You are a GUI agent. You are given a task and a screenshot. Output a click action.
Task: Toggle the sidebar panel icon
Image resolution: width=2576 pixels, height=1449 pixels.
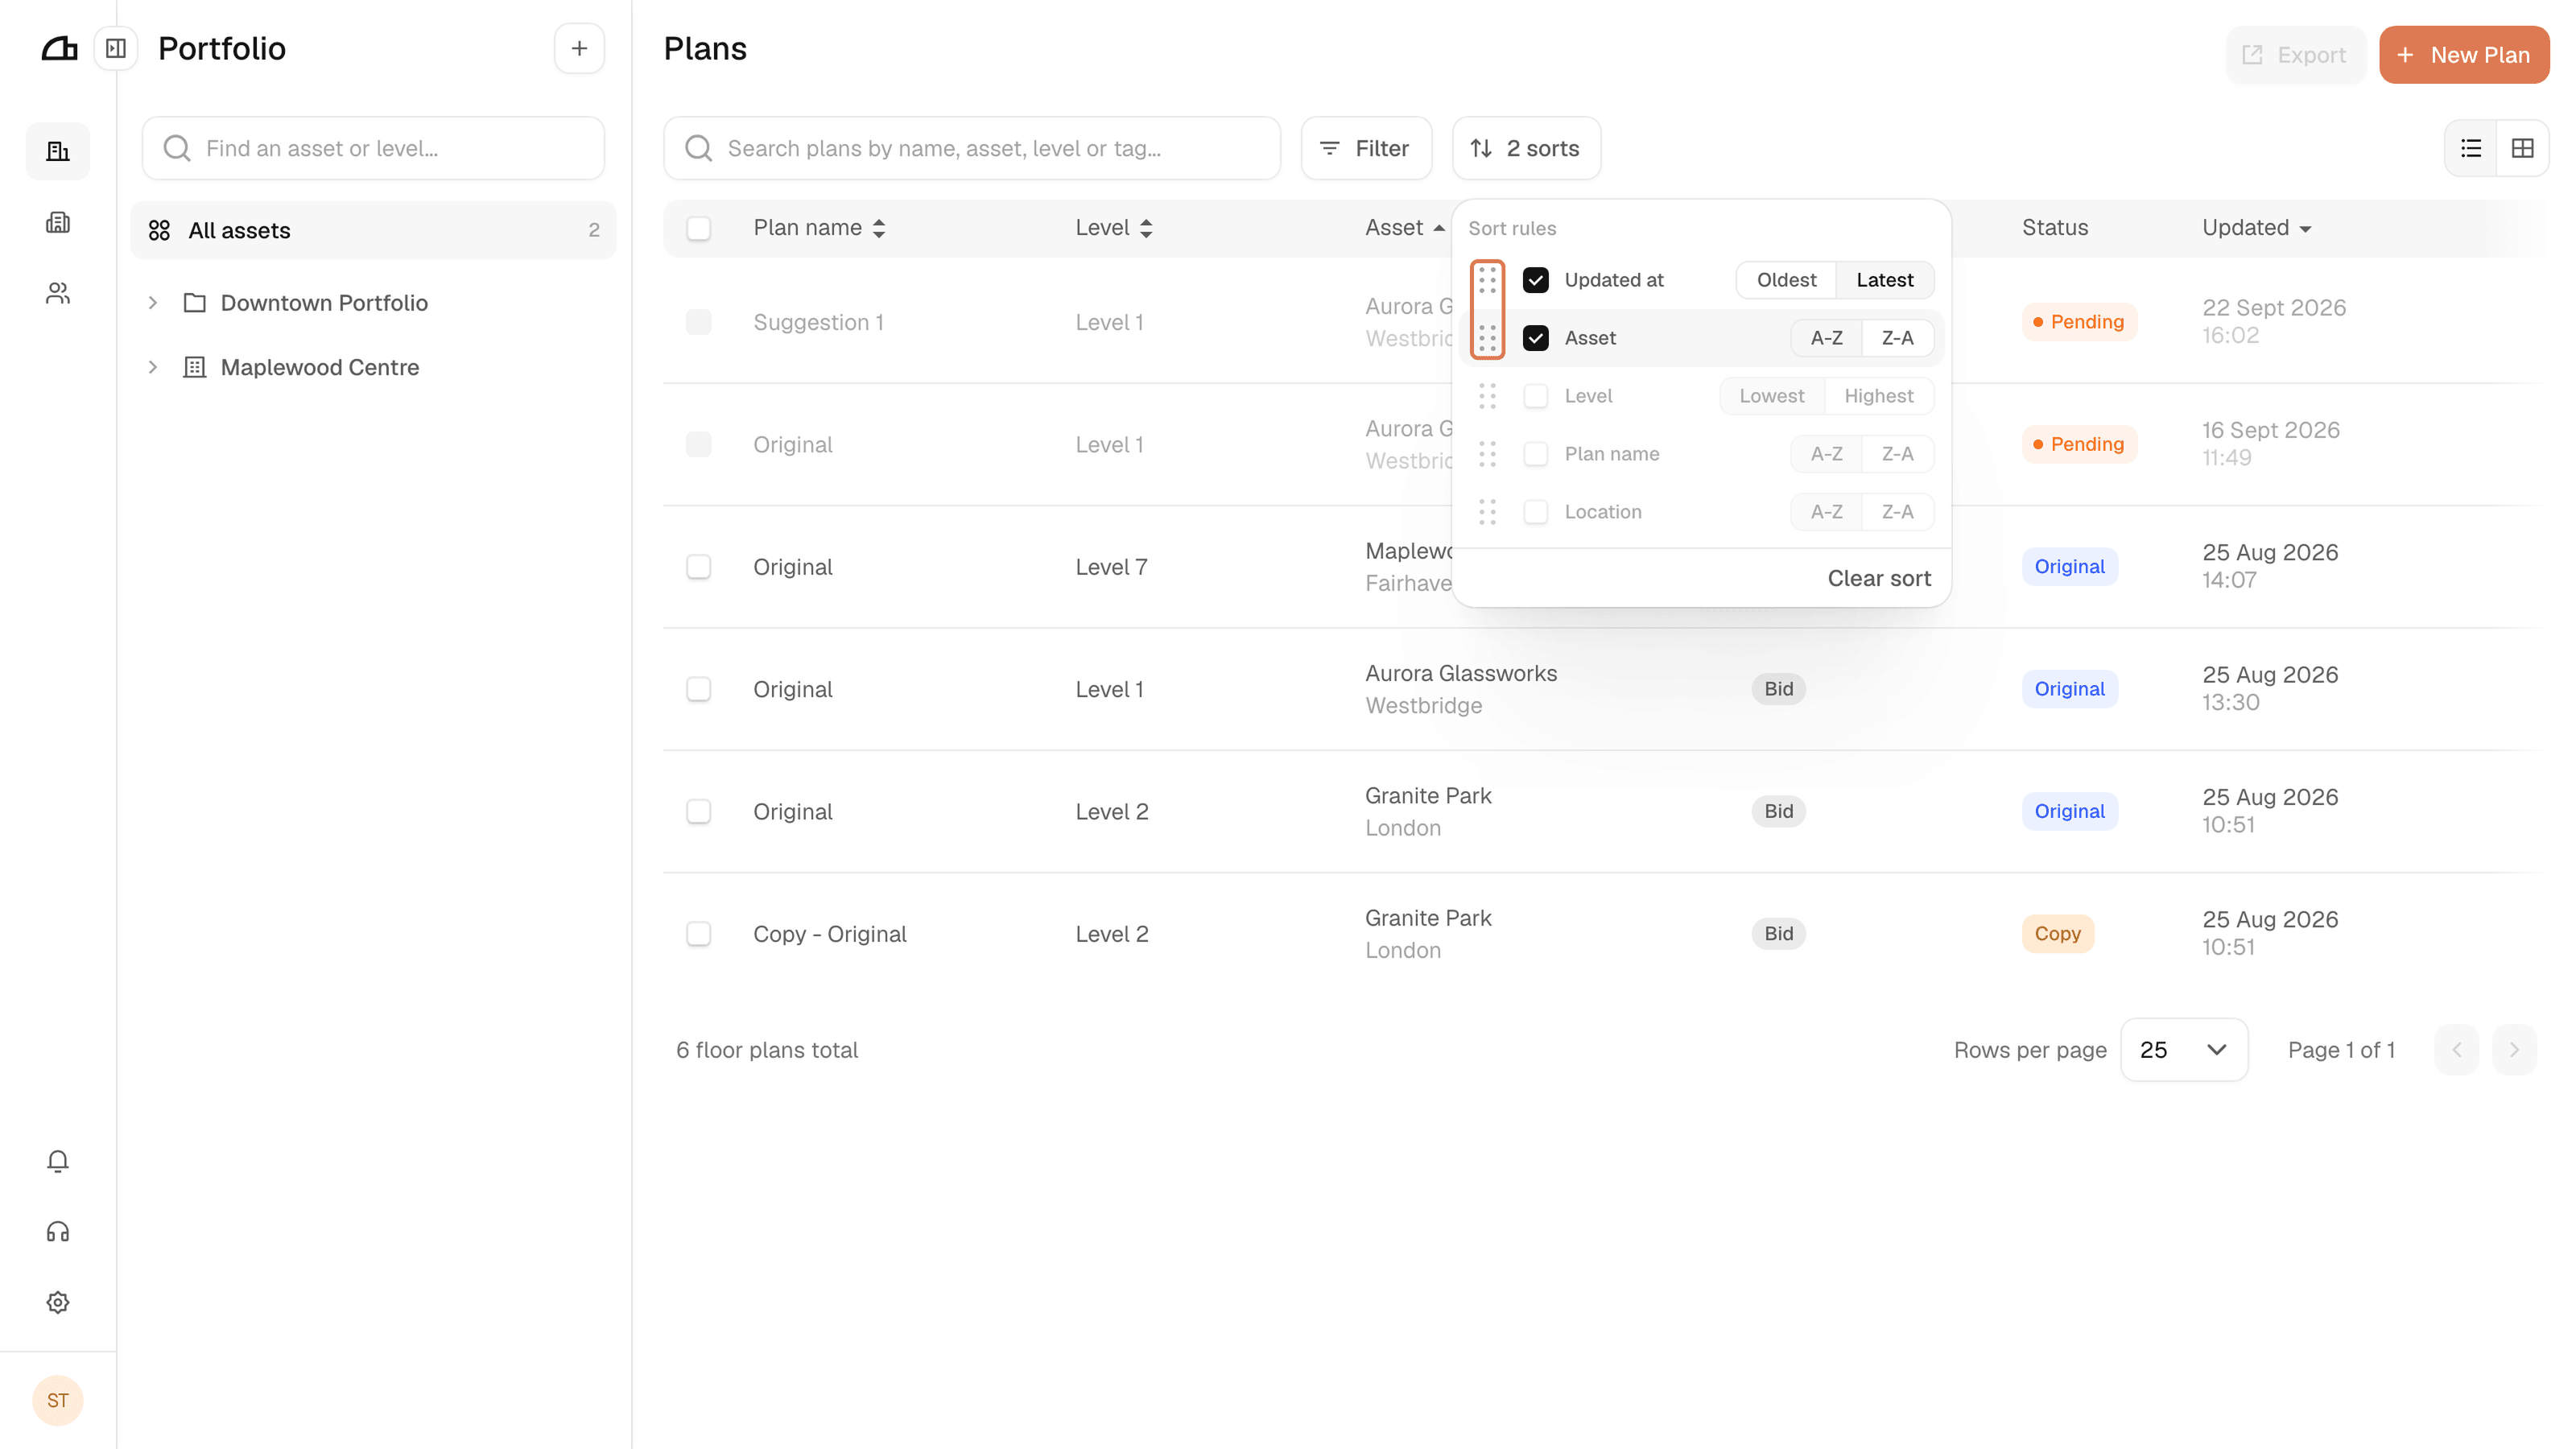116,48
